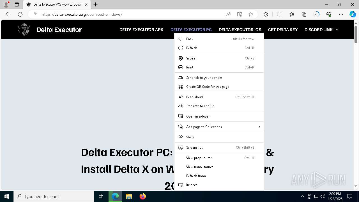Image resolution: width=359 pixels, height=202 pixels.
Task: Choose Back in the context menu
Action: pos(219,39)
